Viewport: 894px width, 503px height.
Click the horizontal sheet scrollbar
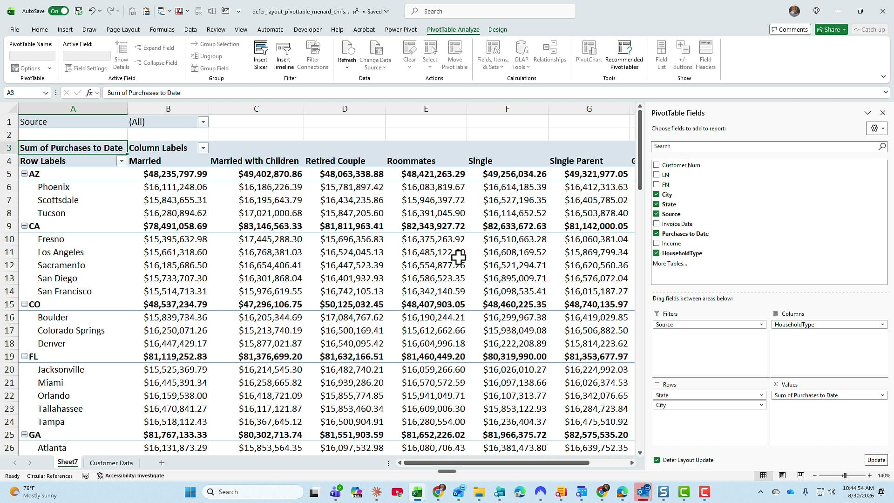(x=496, y=463)
